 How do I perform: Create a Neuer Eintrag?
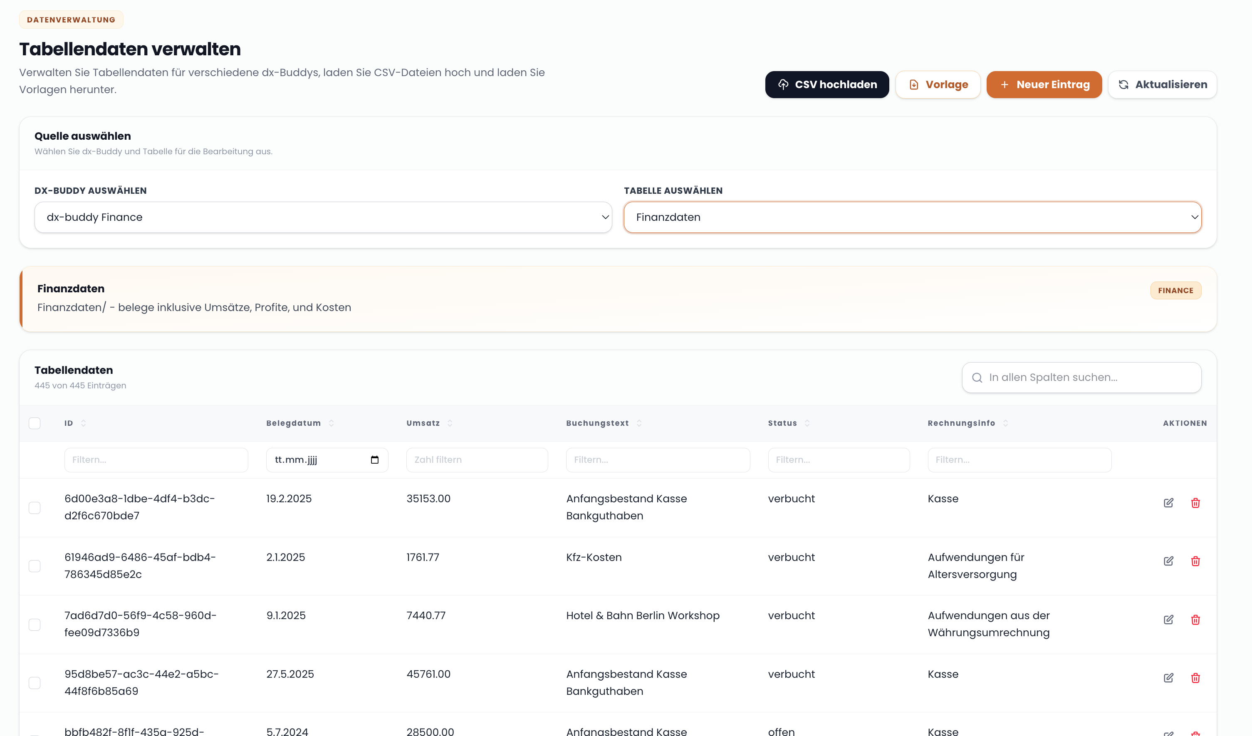tap(1044, 84)
